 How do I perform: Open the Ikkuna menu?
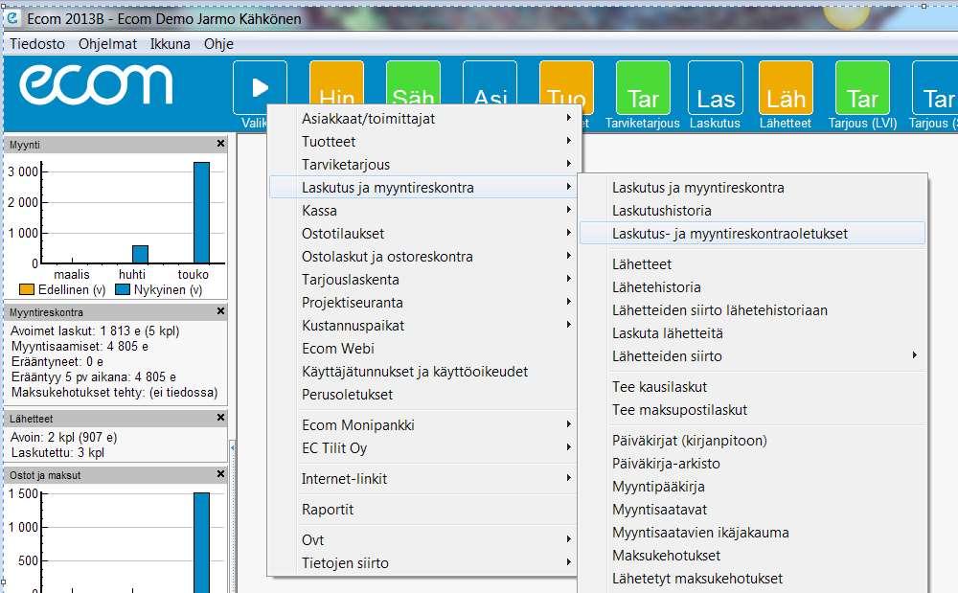(171, 44)
